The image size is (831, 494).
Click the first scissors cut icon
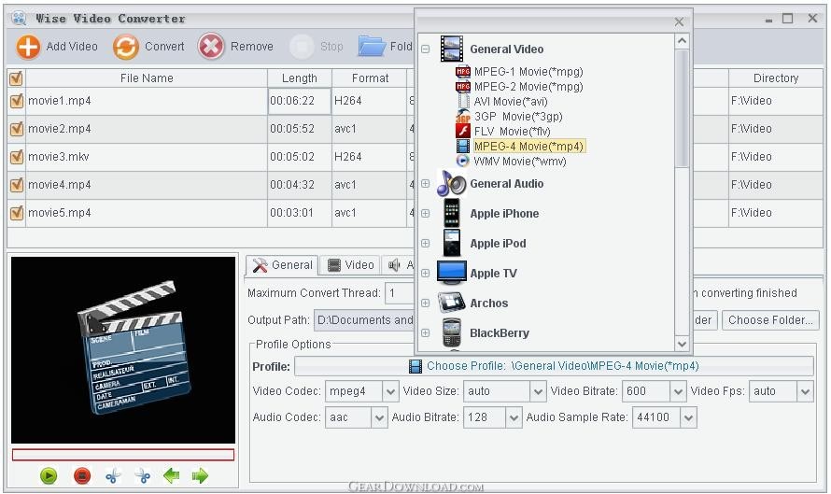pyautogui.click(x=113, y=475)
